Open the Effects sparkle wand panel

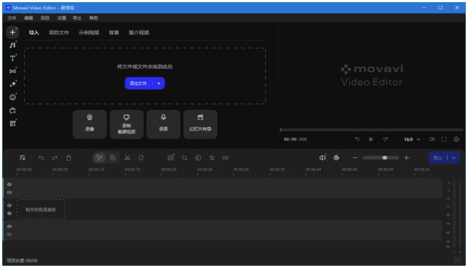12,84
